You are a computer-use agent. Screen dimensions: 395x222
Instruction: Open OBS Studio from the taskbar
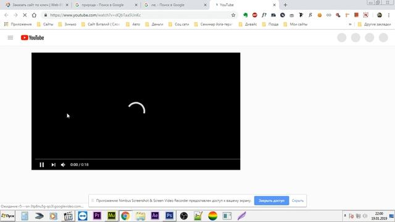click(x=184, y=216)
